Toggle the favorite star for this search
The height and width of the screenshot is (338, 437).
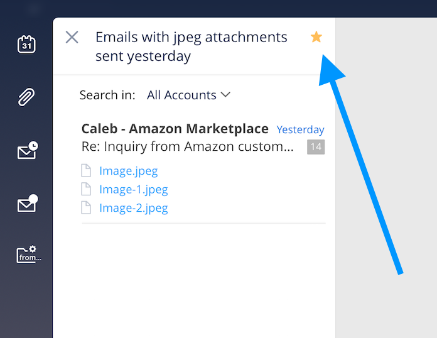(x=316, y=38)
